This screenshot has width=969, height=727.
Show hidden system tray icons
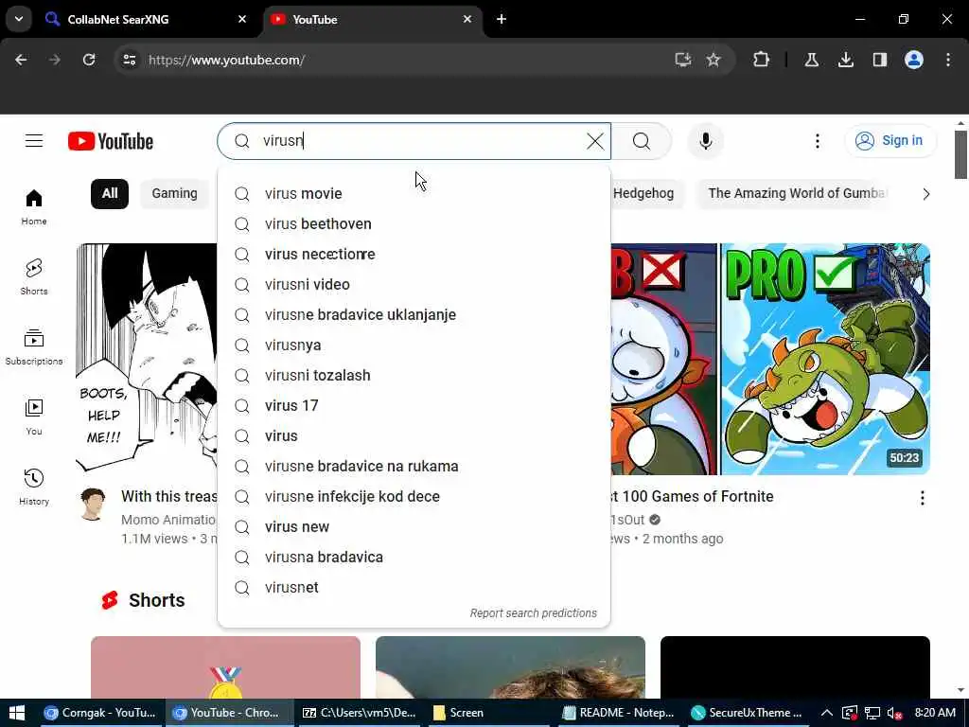(x=826, y=713)
